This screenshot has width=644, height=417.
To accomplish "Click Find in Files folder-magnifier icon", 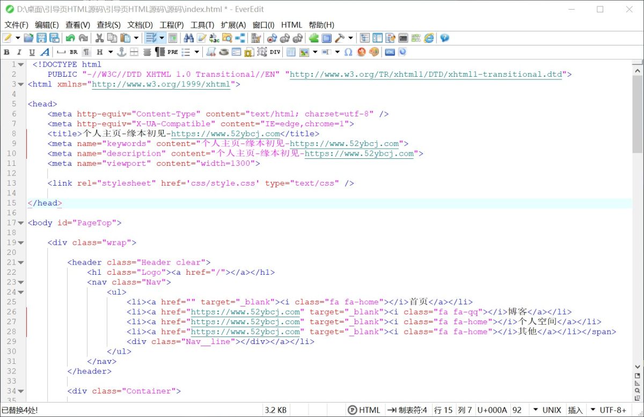I will coord(227,38).
